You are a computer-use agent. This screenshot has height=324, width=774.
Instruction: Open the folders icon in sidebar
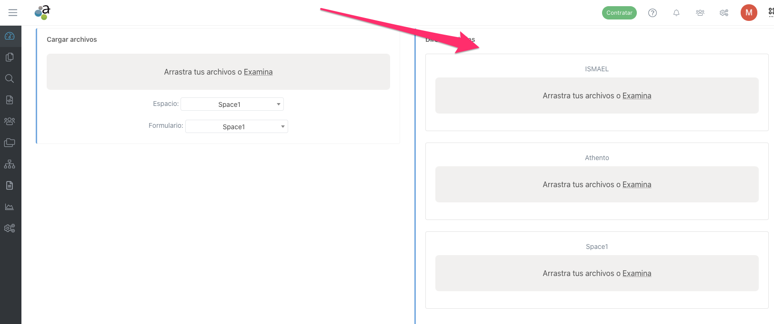(x=10, y=143)
